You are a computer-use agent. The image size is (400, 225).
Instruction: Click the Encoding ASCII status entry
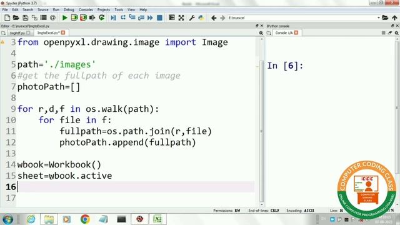pos(300,211)
